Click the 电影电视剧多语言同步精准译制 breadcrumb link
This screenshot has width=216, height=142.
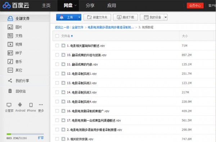pos(111,27)
